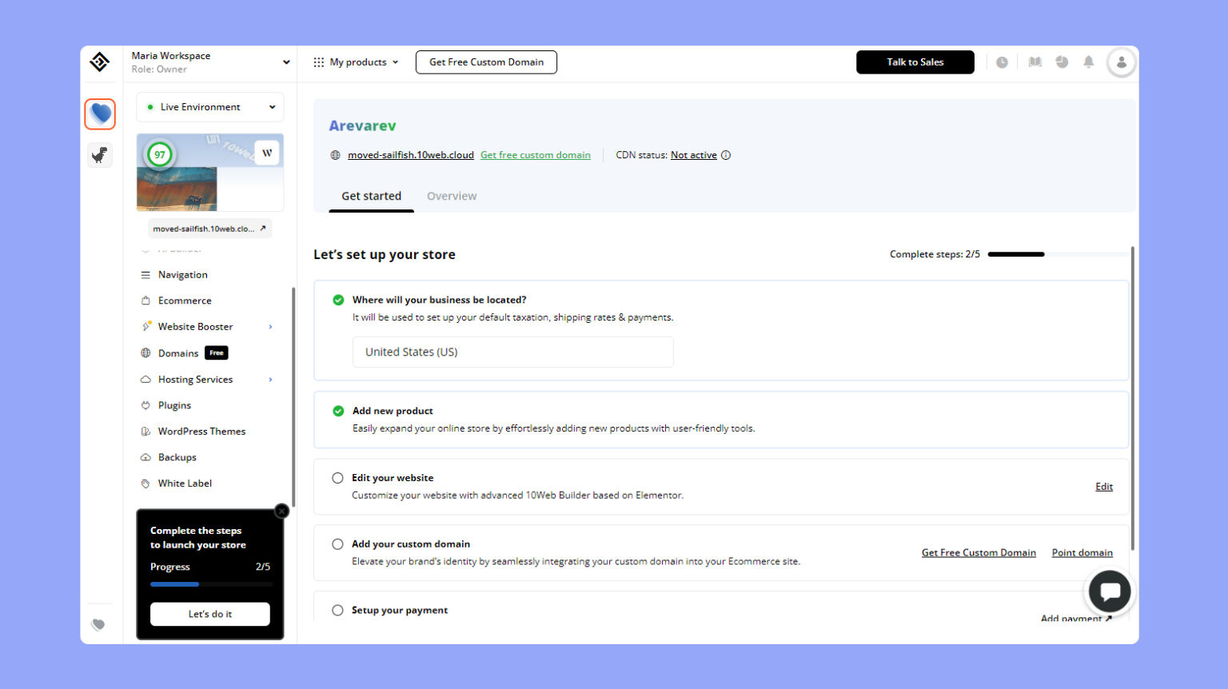1228x689 pixels.
Task: Expand the Live Environment dropdown
Action: tap(209, 106)
